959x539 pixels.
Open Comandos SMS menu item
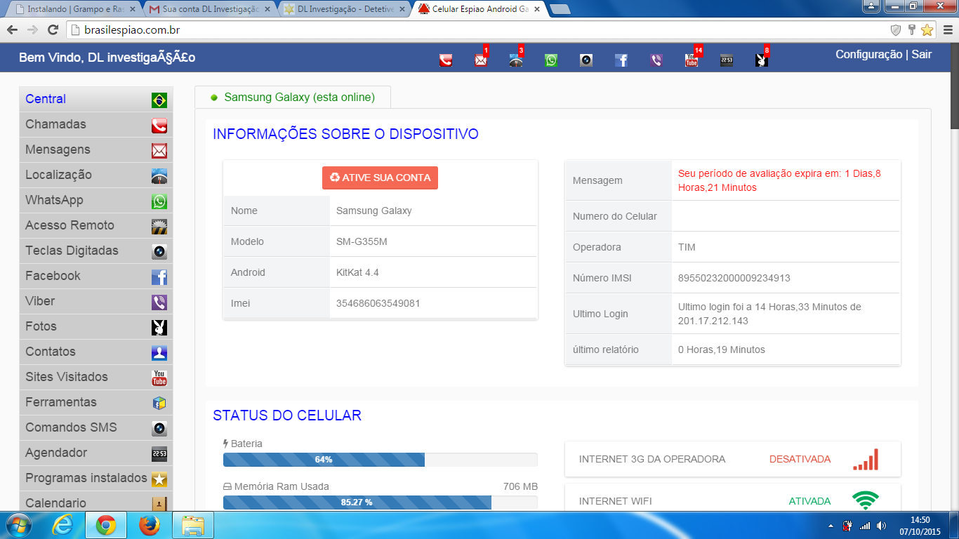click(95, 427)
